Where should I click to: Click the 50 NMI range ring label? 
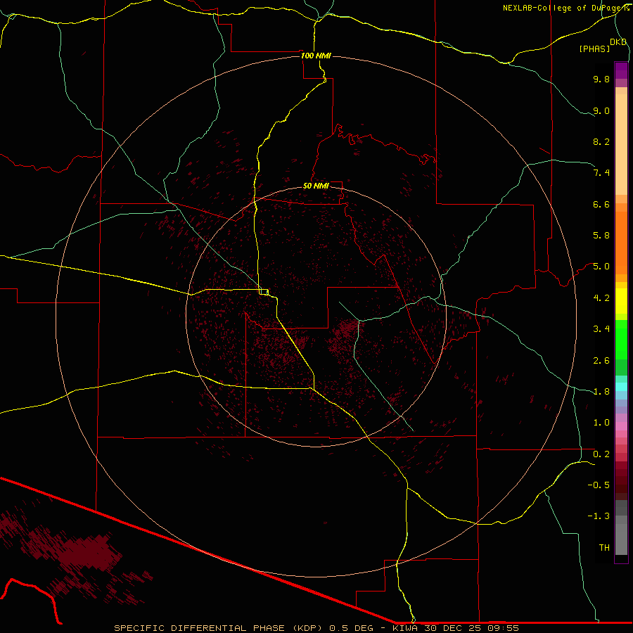click(316, 186)
